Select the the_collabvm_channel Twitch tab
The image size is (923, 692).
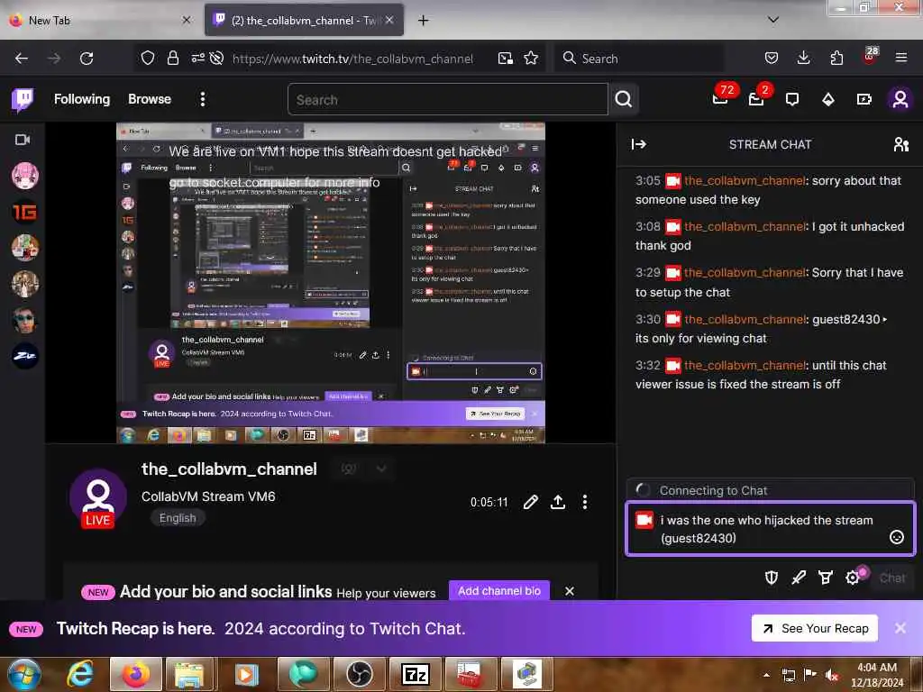coord(304,20)
